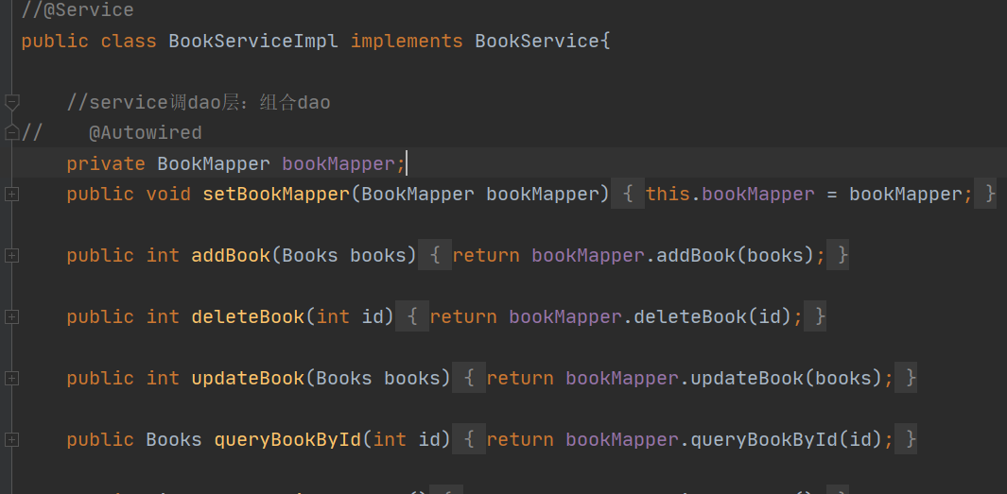This screenshot has height=494, width=1007.
Task: Place cursor in commented @Autowired annotation
Action: click(146, 133)
